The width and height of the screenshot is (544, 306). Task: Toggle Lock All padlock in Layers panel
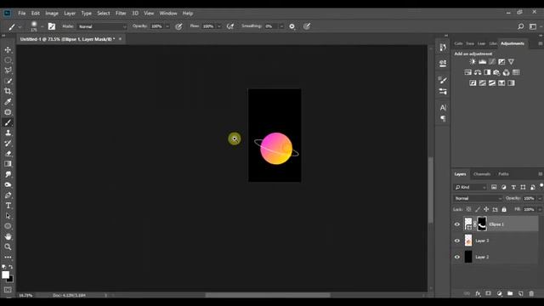pyautogui.click(x=504, y=210)
